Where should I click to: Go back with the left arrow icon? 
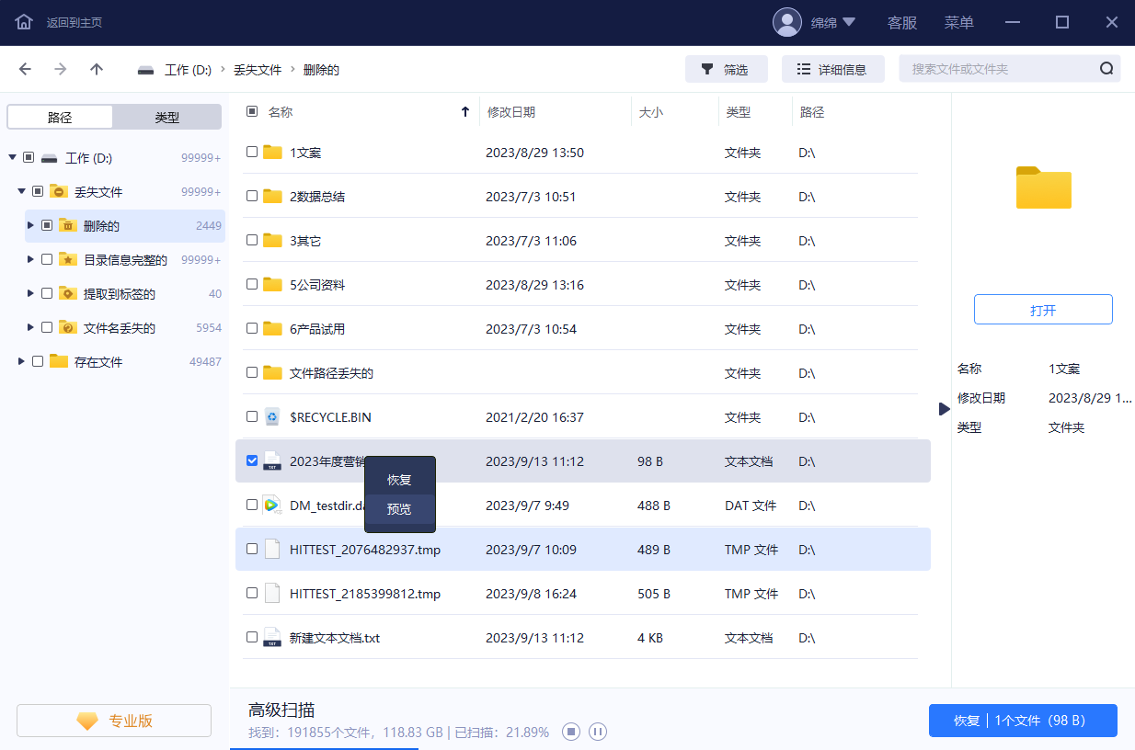[x=25, y=69]
